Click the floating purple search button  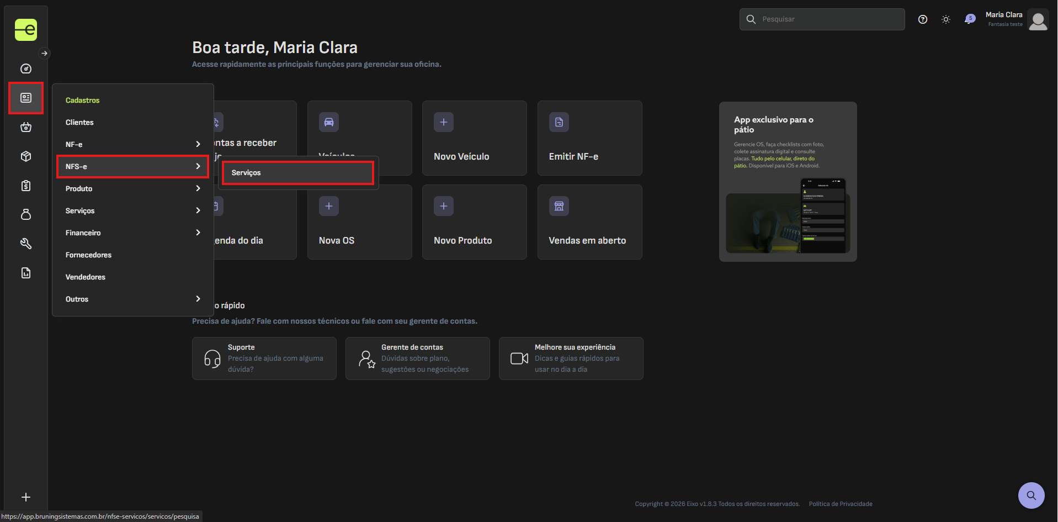[x=1032, y=495]
